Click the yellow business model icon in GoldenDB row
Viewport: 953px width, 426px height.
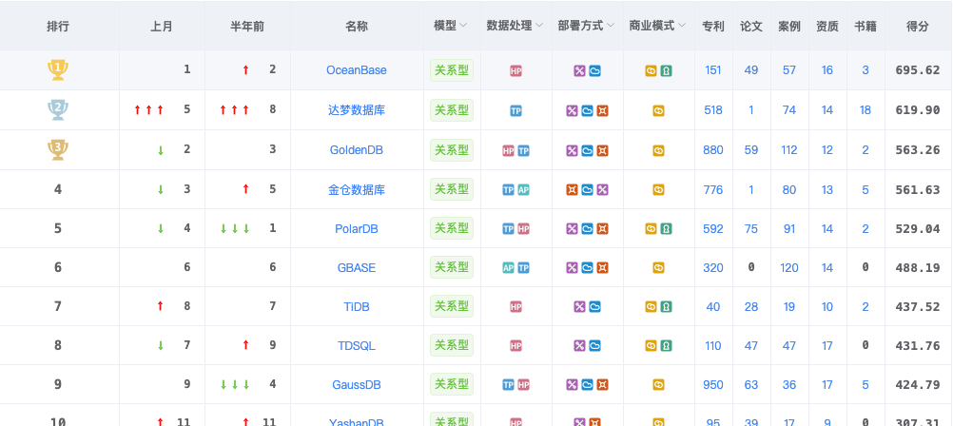pyautogui.click(x=658, y=150)
